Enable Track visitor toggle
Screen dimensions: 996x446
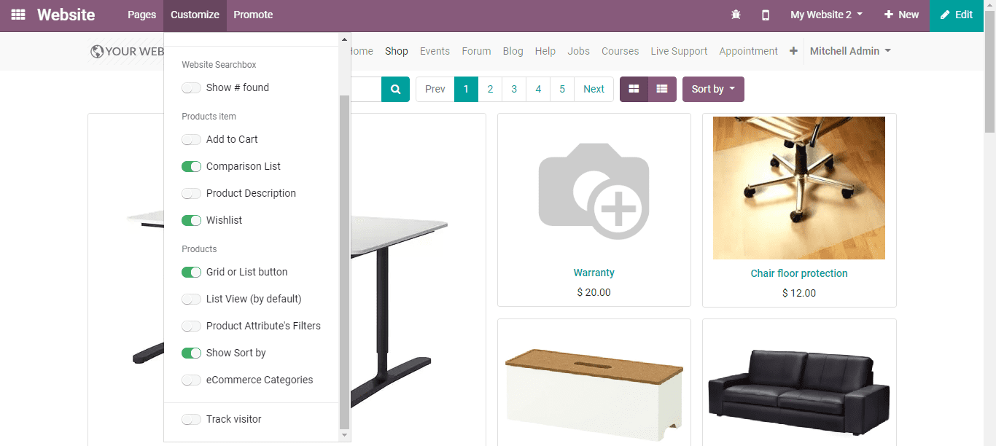pos(191,419)
